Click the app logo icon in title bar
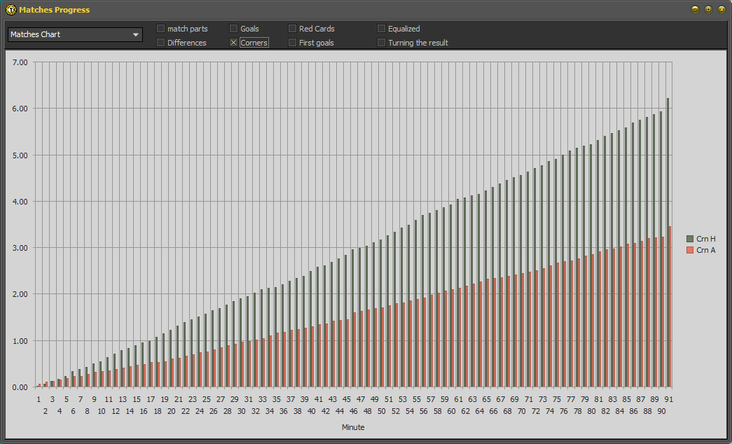This screenshot has width=732, height=444. (x=11, y=10)
